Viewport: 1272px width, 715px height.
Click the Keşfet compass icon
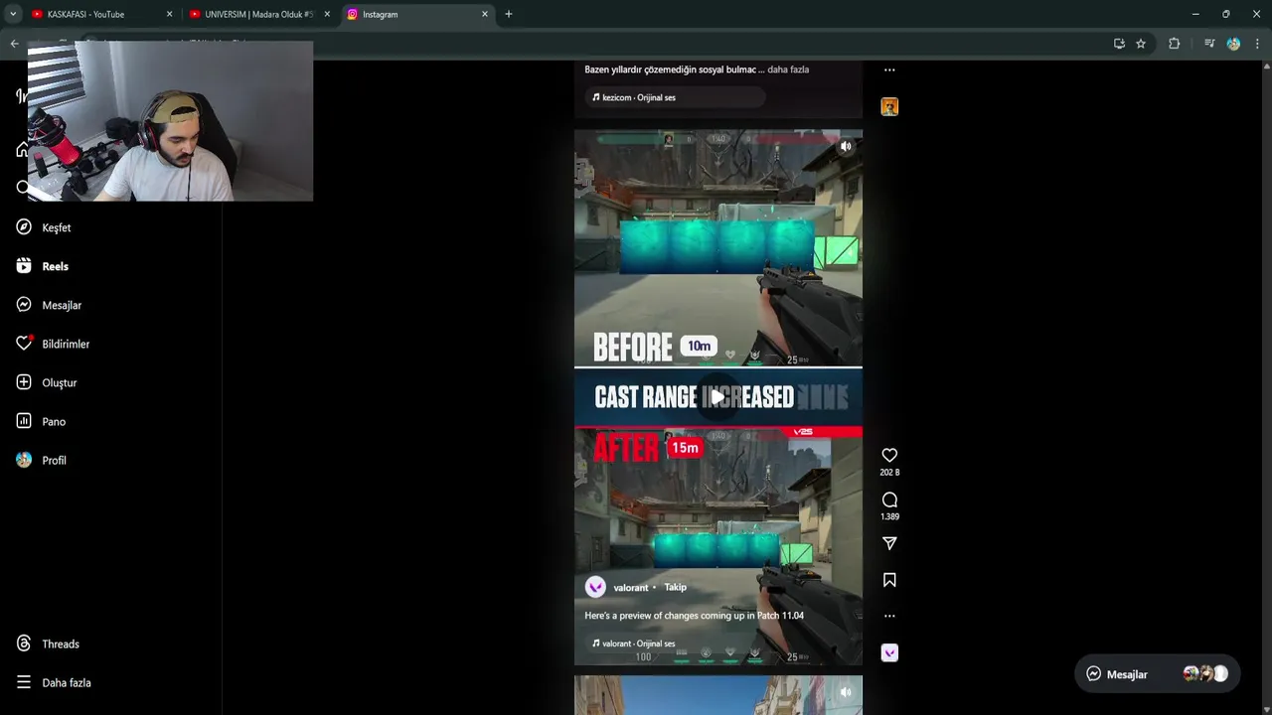(x=24, y=227)
